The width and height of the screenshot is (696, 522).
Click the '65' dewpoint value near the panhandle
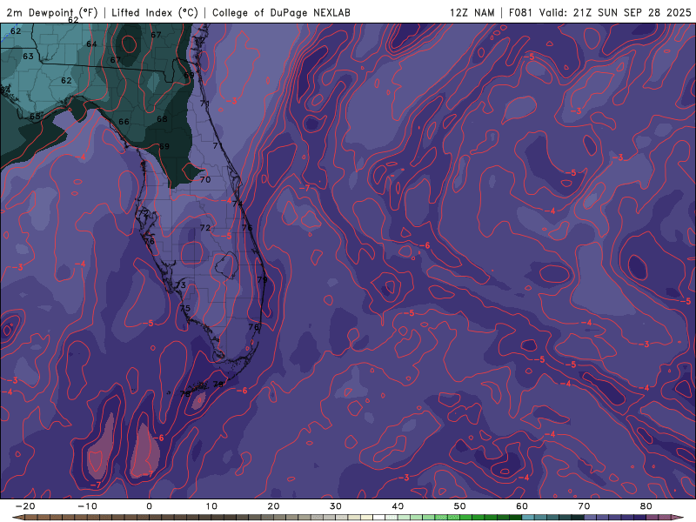click(x=35, y=117)
